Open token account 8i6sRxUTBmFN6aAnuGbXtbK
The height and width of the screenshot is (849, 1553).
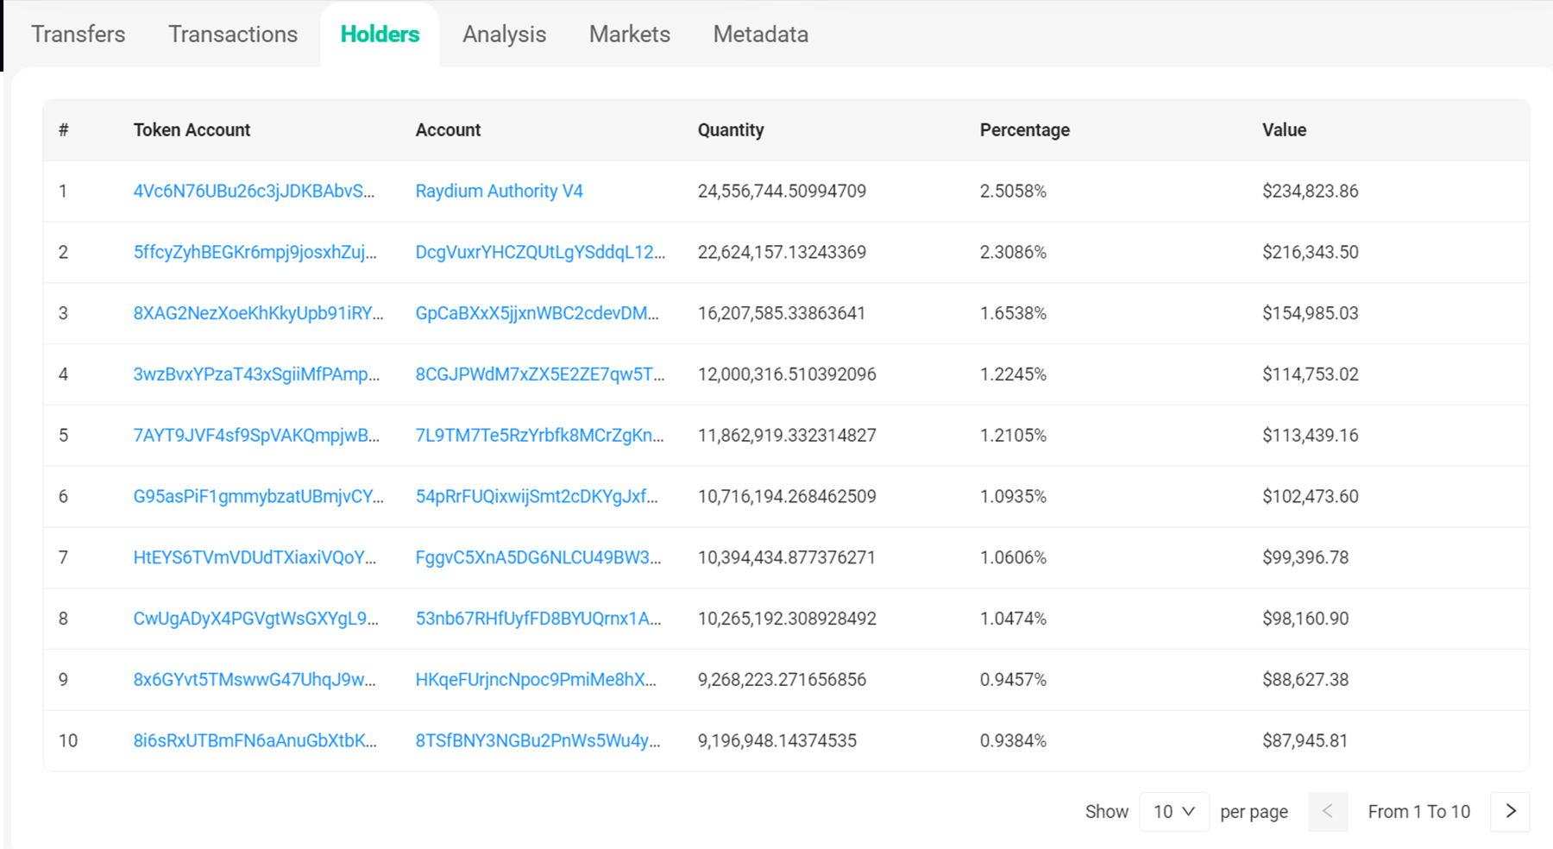point(255,740)
